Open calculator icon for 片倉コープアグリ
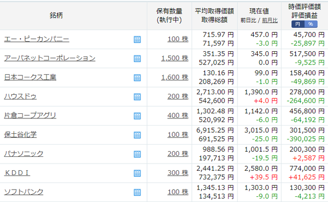This screenshot has height=202, width=328. (137, 116)
